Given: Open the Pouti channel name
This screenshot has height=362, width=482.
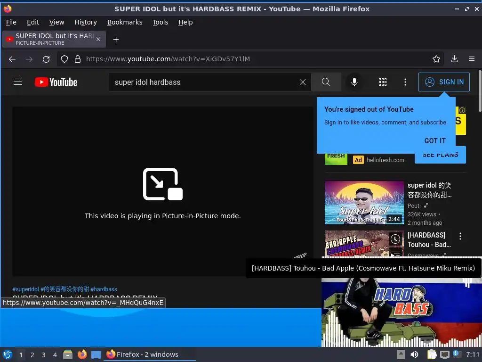Looking at the screenshot, I should (414, 206).
